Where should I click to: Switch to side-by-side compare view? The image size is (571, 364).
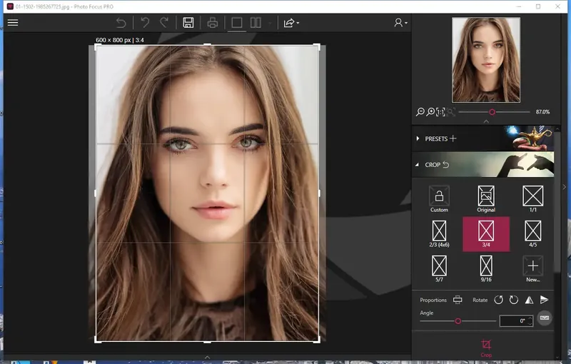(x=256, y=23)
